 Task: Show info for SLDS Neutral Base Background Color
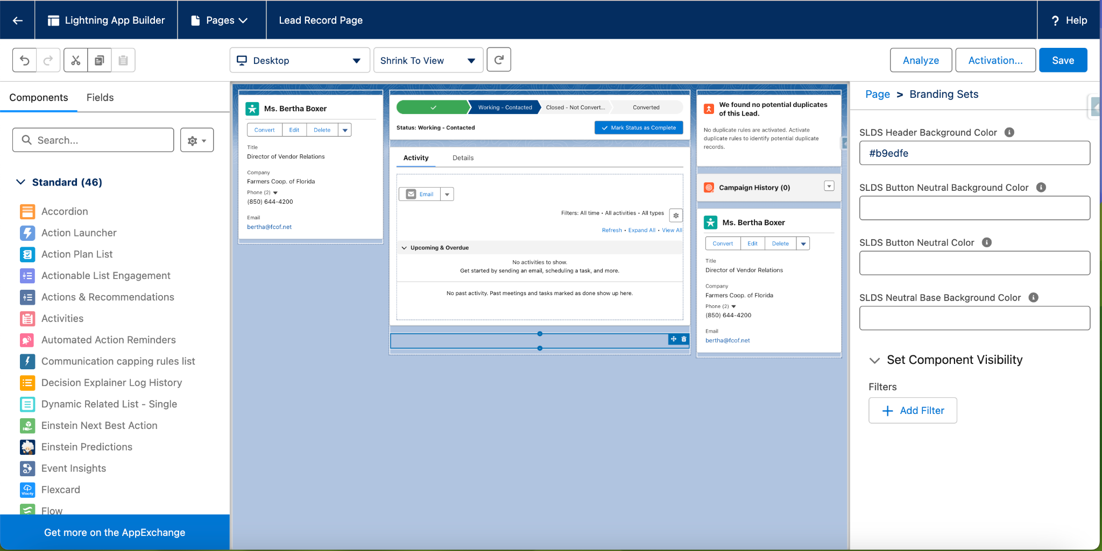click(x=1033, y=297)
